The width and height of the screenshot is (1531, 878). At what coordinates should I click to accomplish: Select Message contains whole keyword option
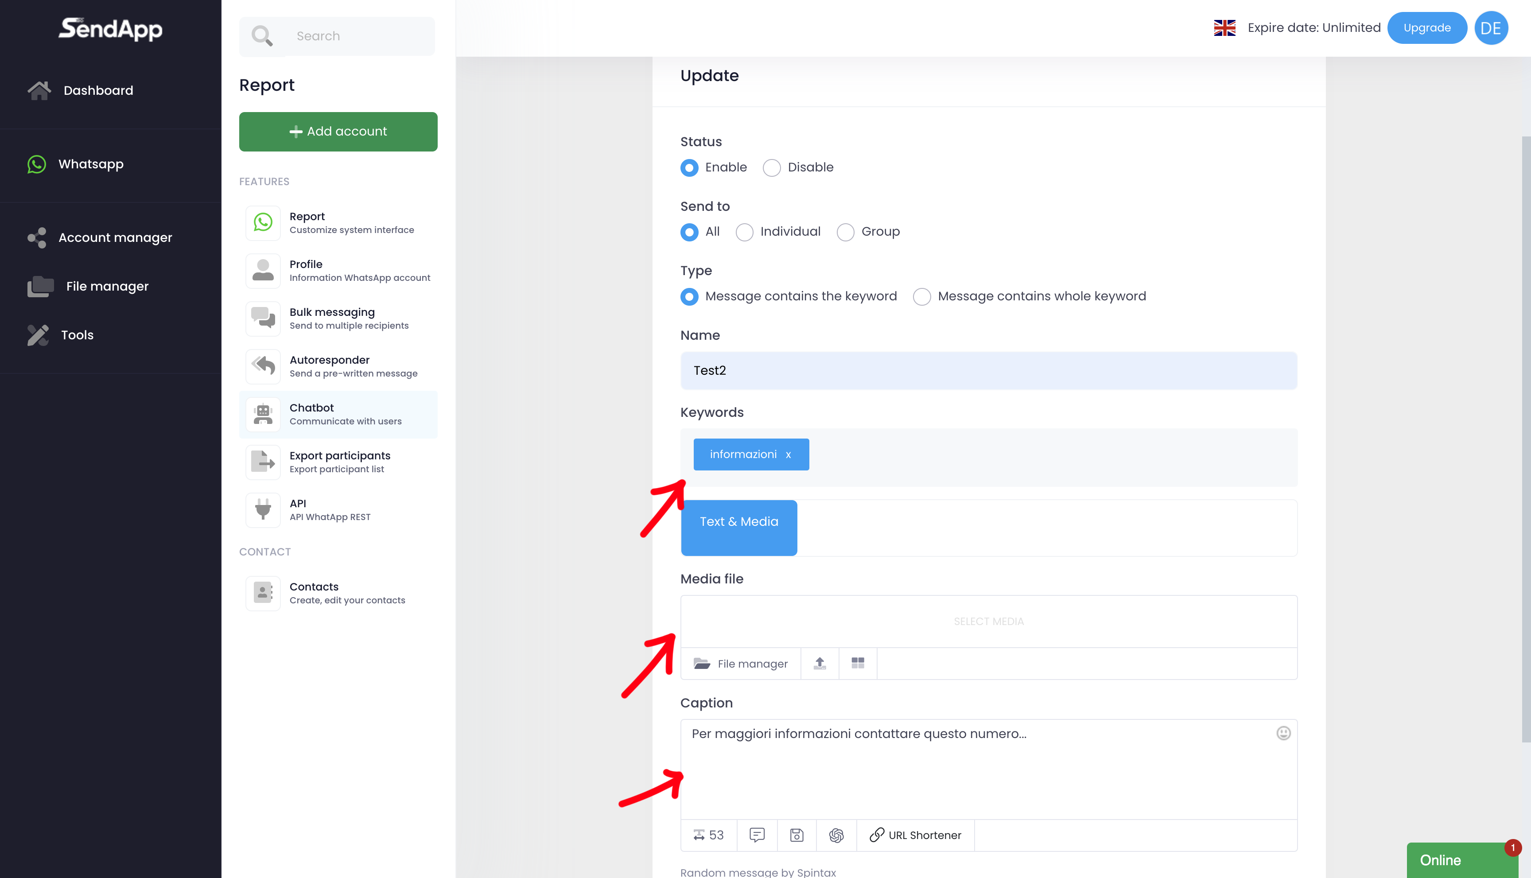922,297
